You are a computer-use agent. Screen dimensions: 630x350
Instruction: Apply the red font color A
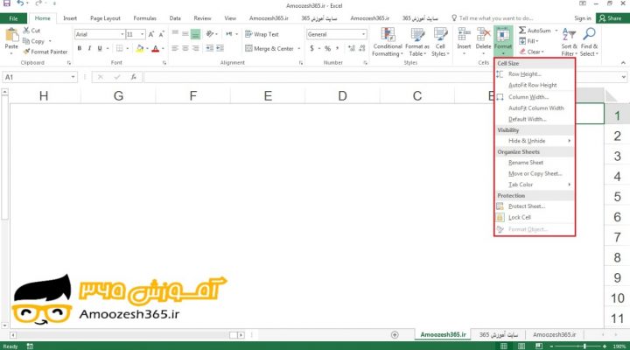156,48
